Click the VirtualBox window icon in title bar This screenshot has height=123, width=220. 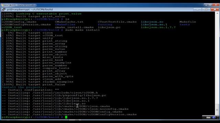[2, 5]
